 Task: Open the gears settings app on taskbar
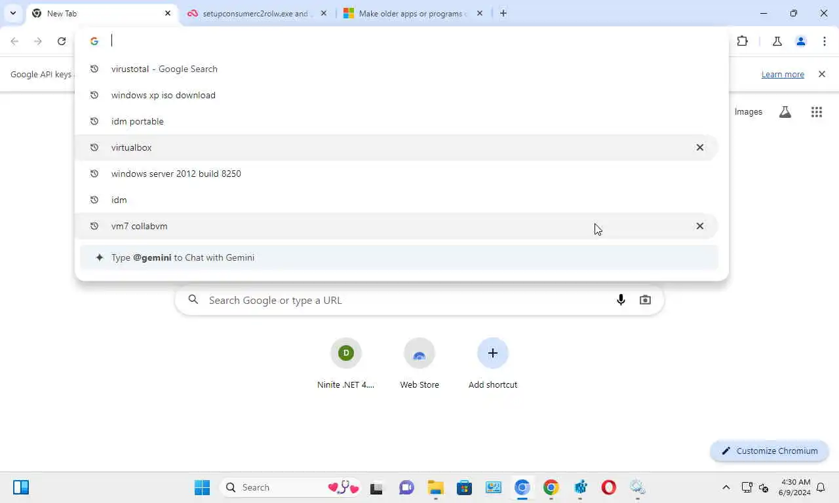point(637,487)
